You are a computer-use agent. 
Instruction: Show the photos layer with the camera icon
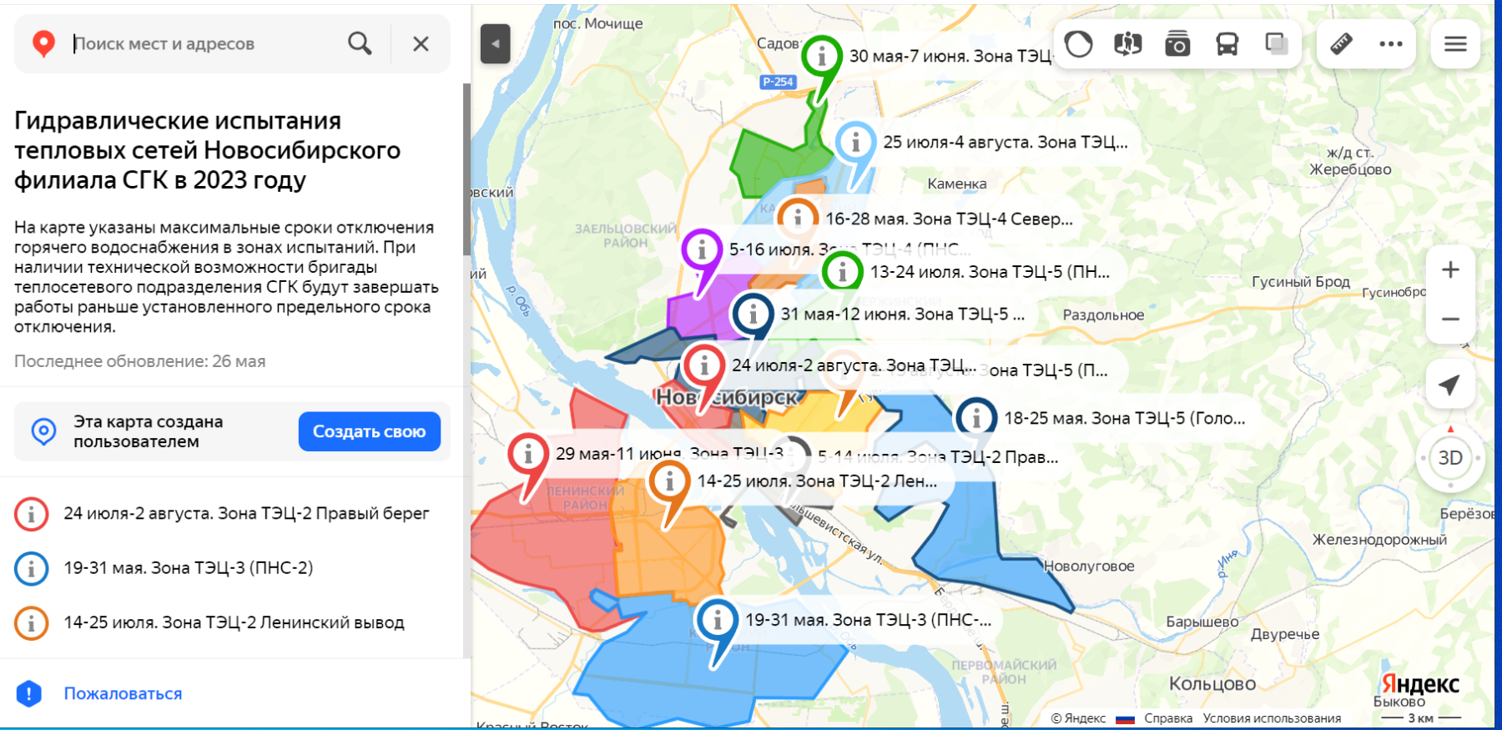click(x=1177, y=43)
